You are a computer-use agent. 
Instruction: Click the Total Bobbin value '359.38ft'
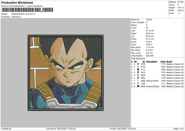point(150,56)
